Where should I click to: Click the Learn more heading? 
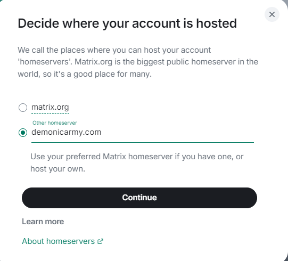43,222
